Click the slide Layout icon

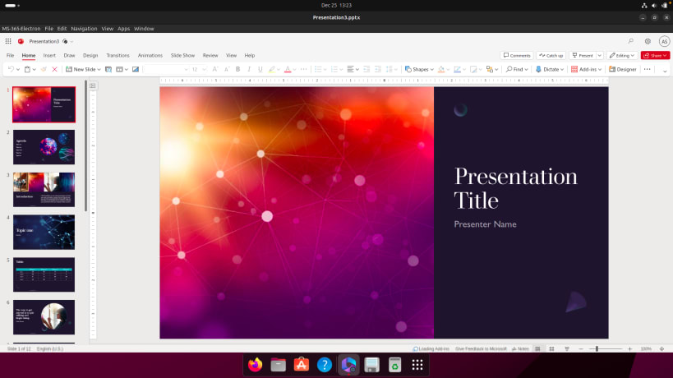(x=120, y=69)
